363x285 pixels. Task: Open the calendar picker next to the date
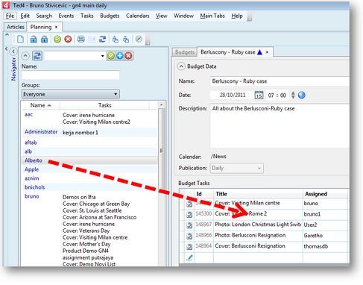[x=259, y=95]
